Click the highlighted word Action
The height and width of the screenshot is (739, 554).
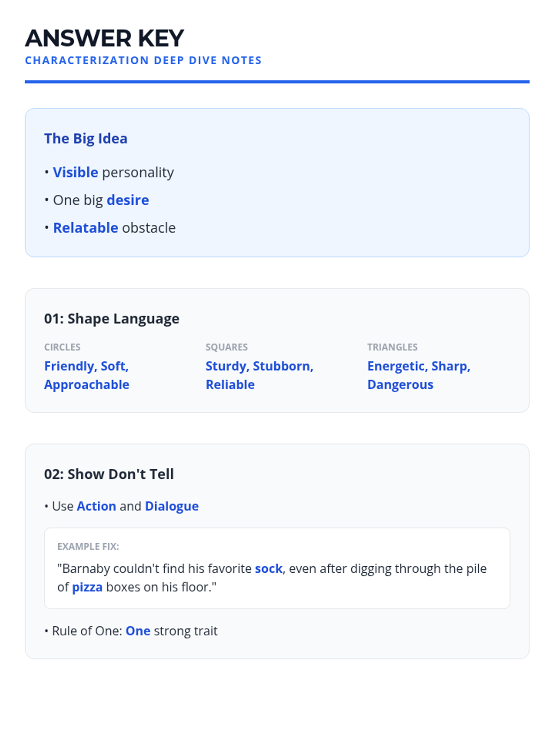click(96, 506)
